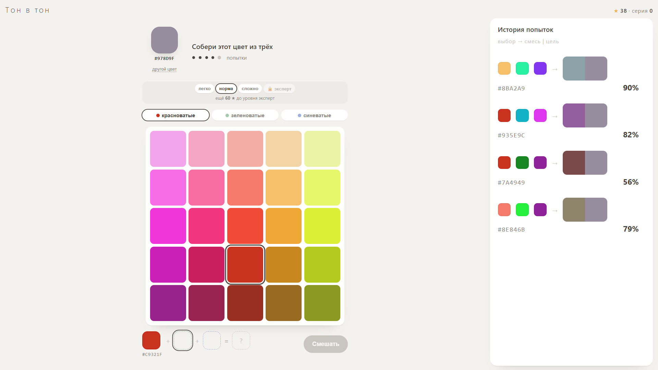
Task: Click the coral chip in the 79% attempt
Action: [x=504, y=210]
